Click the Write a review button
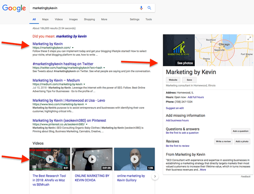254x194 pixels. [223, 141]
